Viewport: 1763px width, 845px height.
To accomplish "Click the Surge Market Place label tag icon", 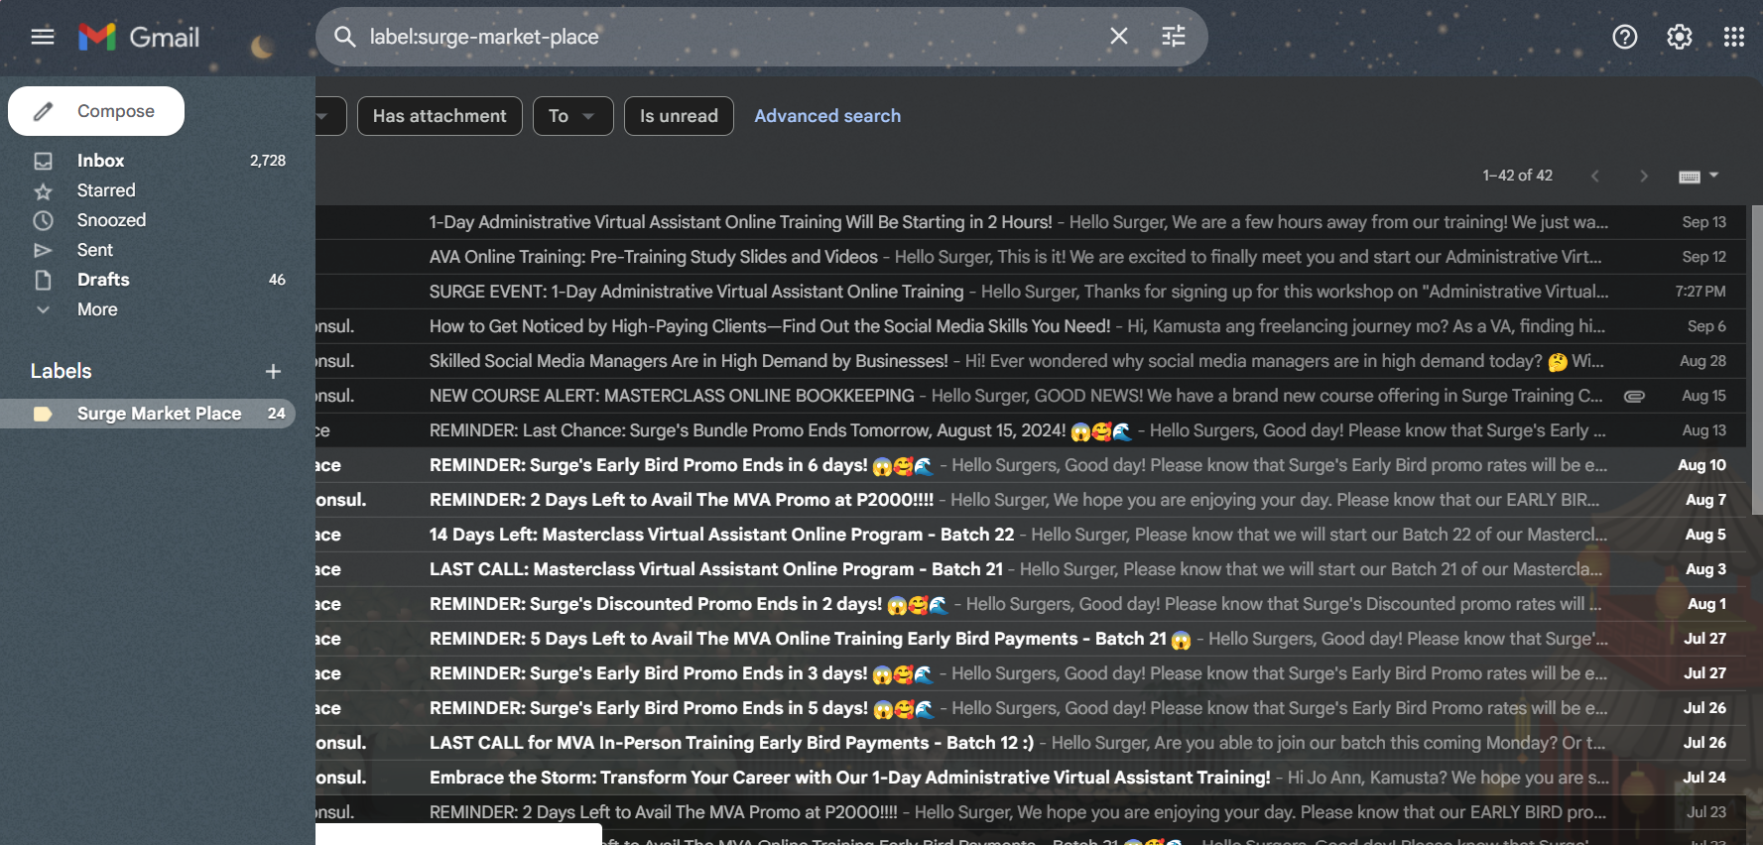I will click(x=43, y=414).
